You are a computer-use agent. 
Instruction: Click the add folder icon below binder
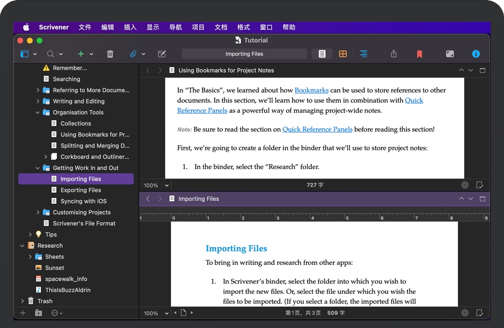coord(38,313)
